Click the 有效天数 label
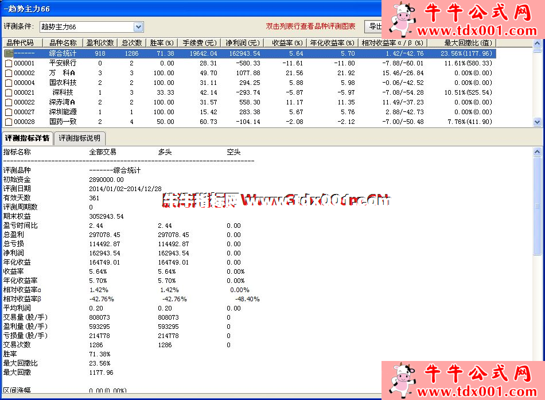Screen dimensions: 545x400 17,198
